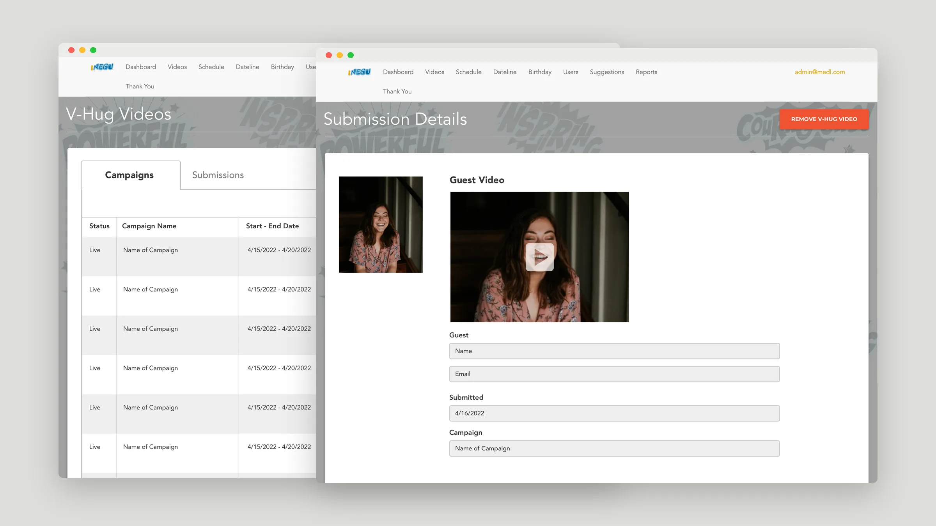Open Schedule in Submission Details window

(468, 72)
